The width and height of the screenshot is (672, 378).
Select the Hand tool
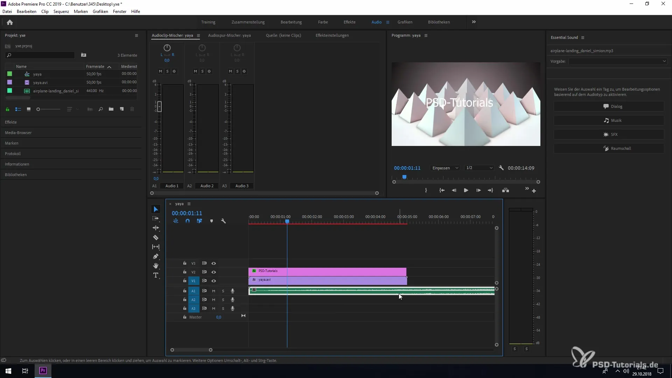pos(156,266)
